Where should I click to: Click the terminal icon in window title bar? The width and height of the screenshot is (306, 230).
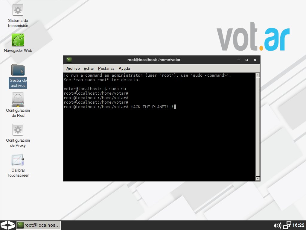[69, 60]
